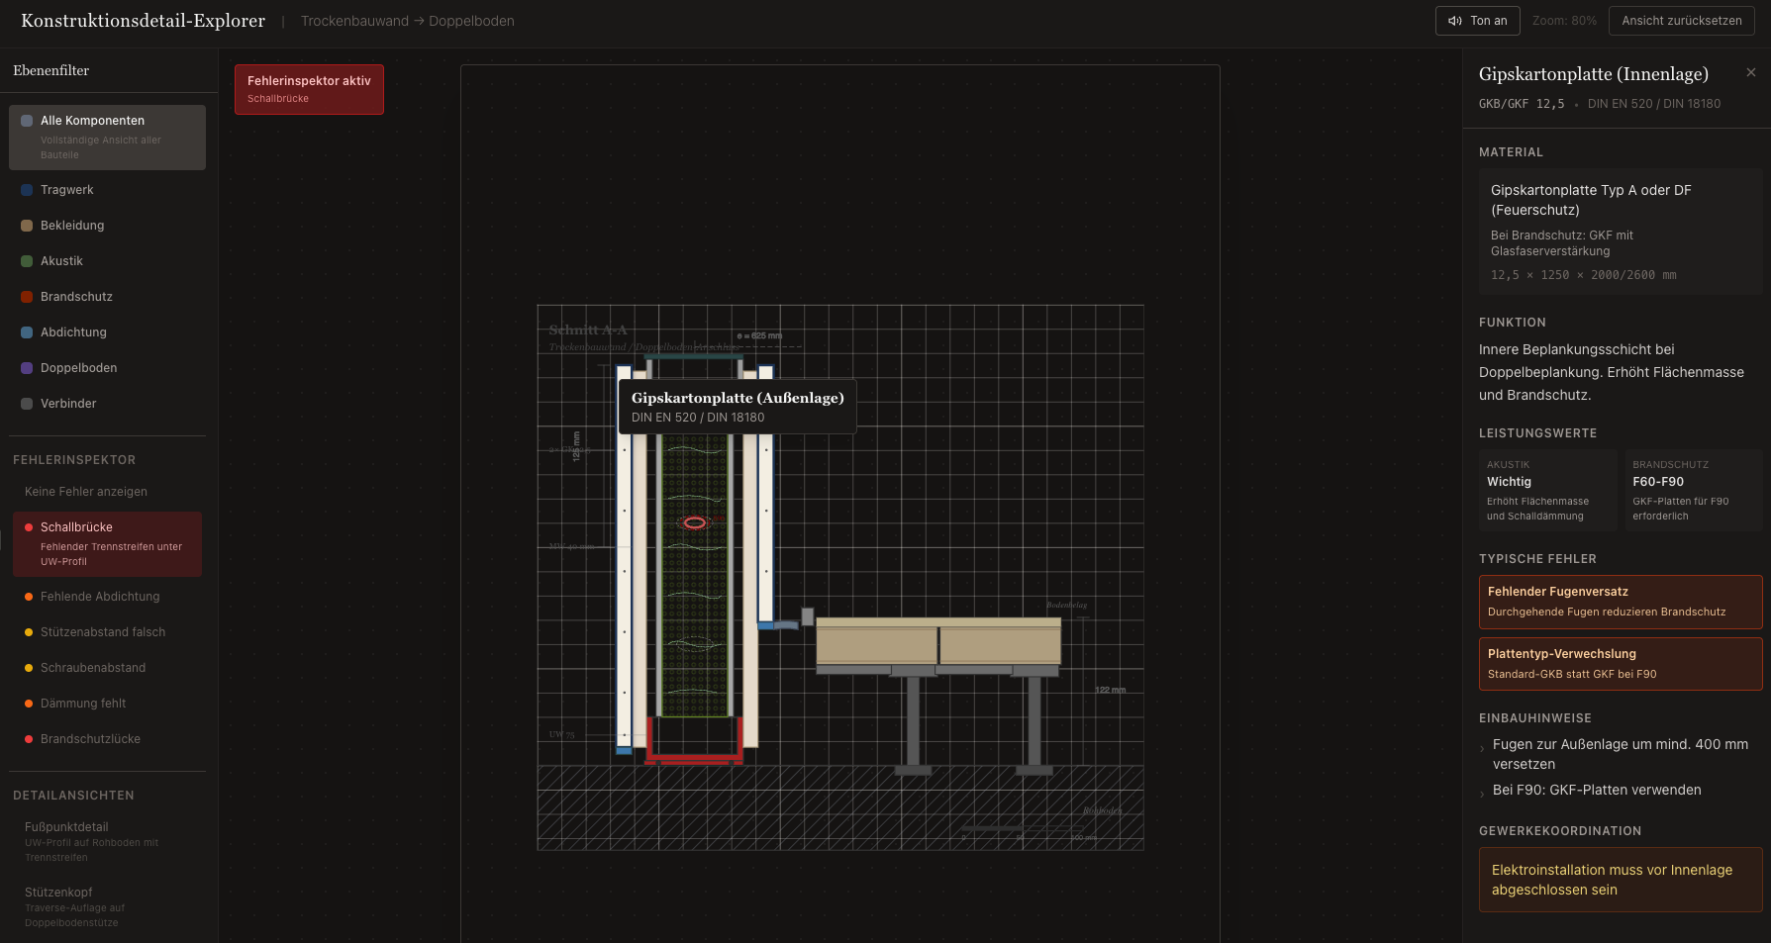Click the speaker icon in Ton an
The image size is (1771, 943).
(x=1454, y=21)
